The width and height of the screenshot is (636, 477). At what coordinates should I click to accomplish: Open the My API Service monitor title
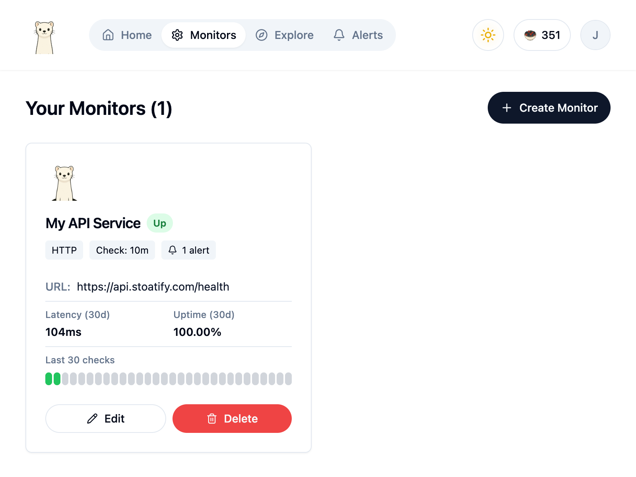coord(93,223)
